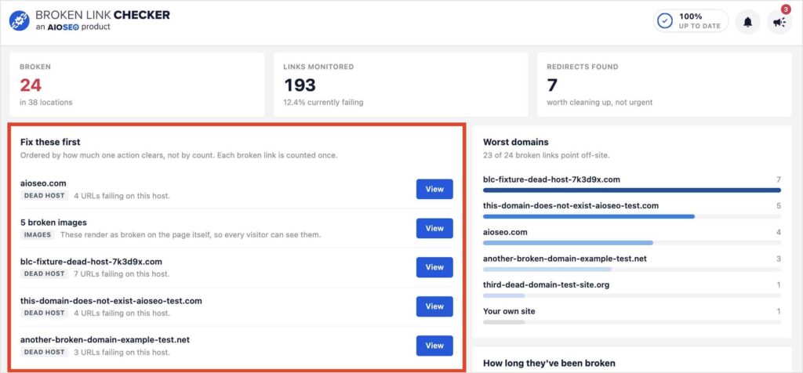This screenshot has width=803, height=373.
Task: Click 'How long they've been broken' heading
Action: pyautogui.click(x=549, y=364)
